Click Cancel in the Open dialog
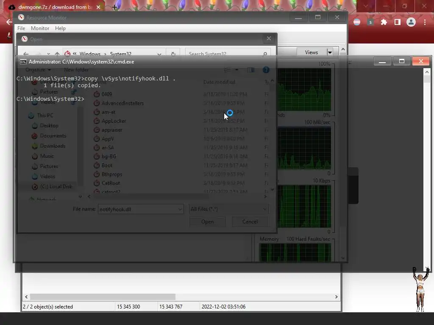 pos(250,222)
